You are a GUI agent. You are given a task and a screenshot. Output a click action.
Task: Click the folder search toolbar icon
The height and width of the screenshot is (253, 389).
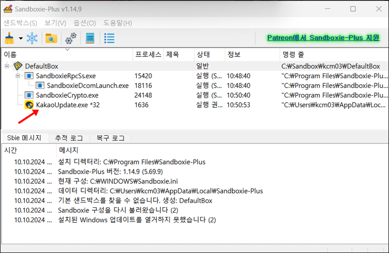[52, 38]
